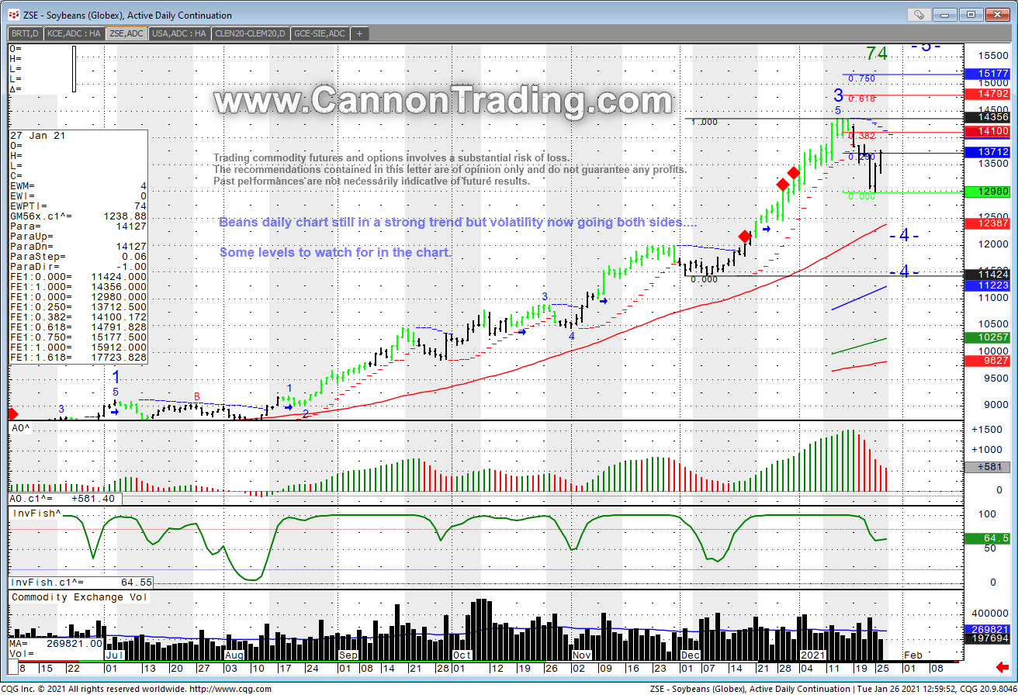Add a new chart tab with plus button

click(359, 33)
